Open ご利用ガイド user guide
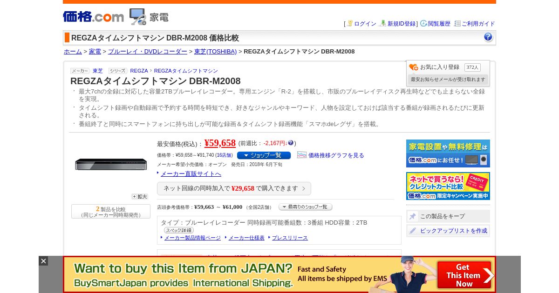The height and width of the screenshot is (293, 559). point(478,24)
